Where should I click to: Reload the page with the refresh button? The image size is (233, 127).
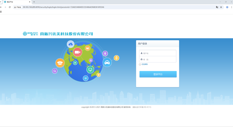pyautogui.click(x=10, y=7)
